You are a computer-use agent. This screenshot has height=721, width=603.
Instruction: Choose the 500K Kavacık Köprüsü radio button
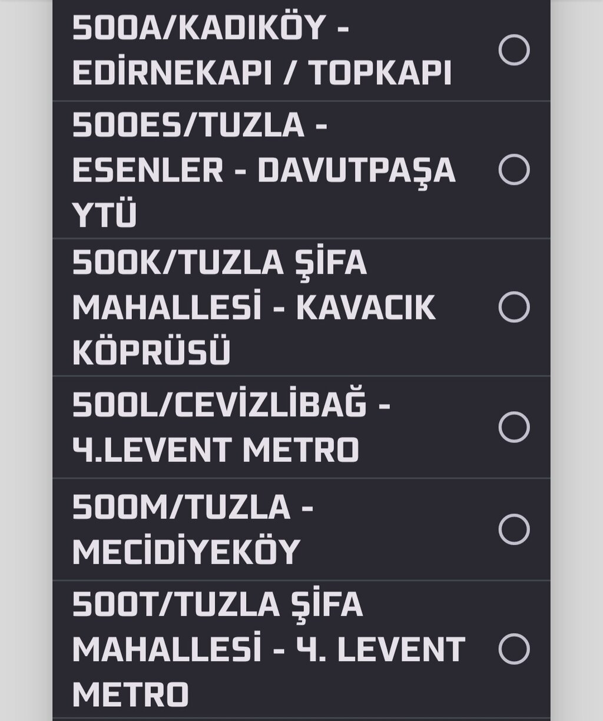[513, 307]
